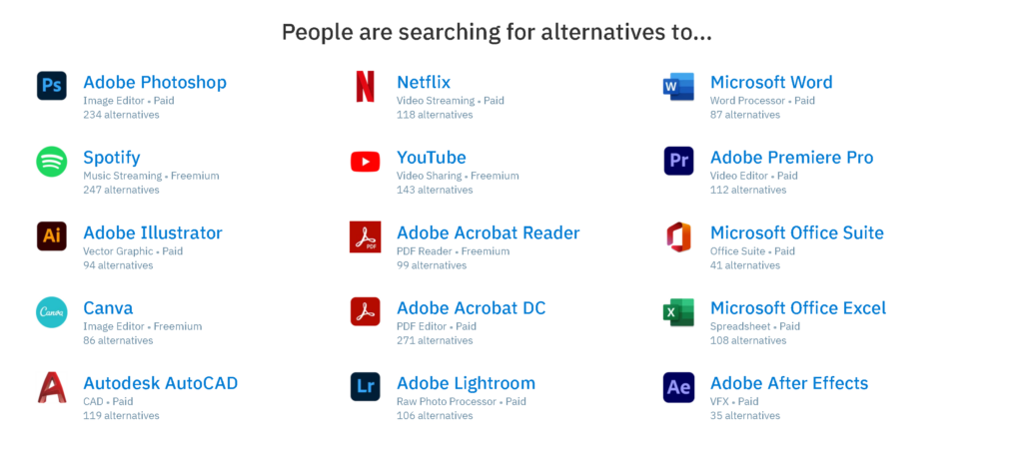Click the YouTube play button icon

click(366, 161)
